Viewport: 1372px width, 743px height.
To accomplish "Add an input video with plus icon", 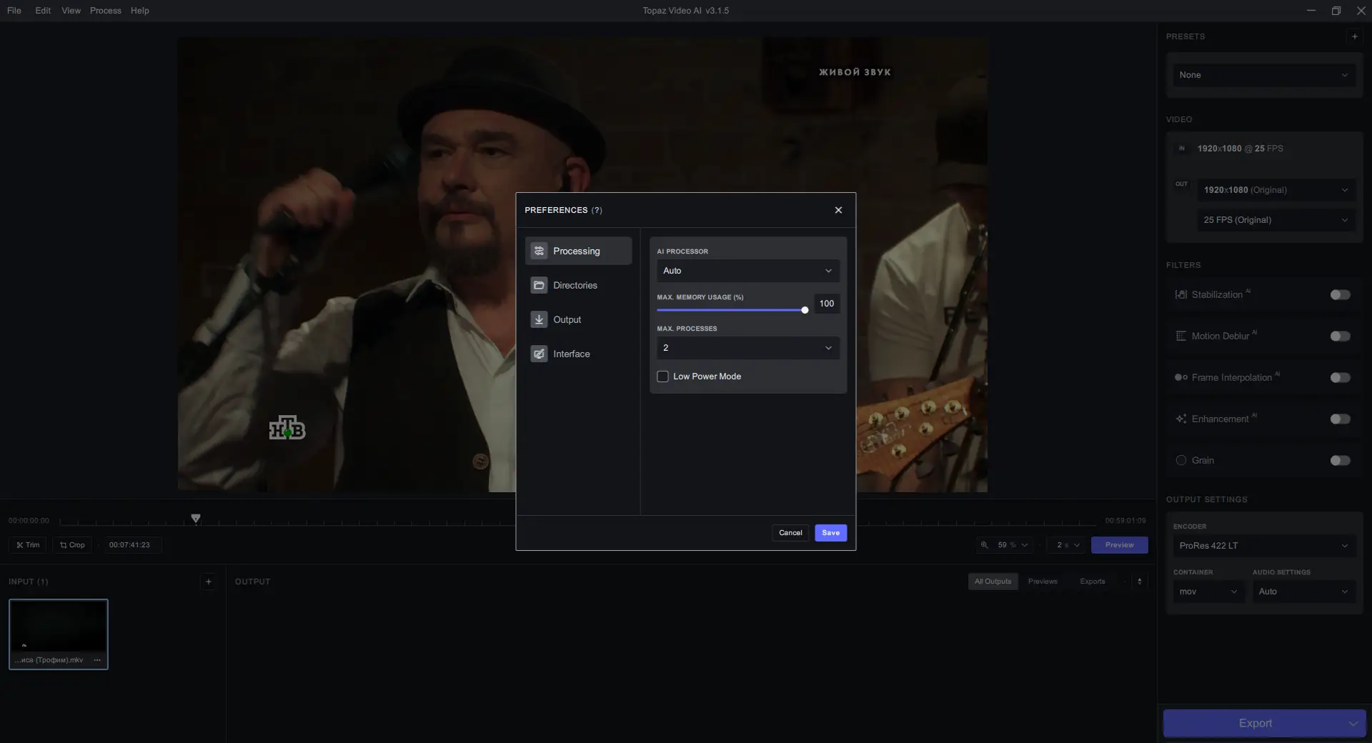I will [x=209, y=582].
